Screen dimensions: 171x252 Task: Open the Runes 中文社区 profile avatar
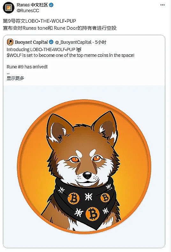9,8
